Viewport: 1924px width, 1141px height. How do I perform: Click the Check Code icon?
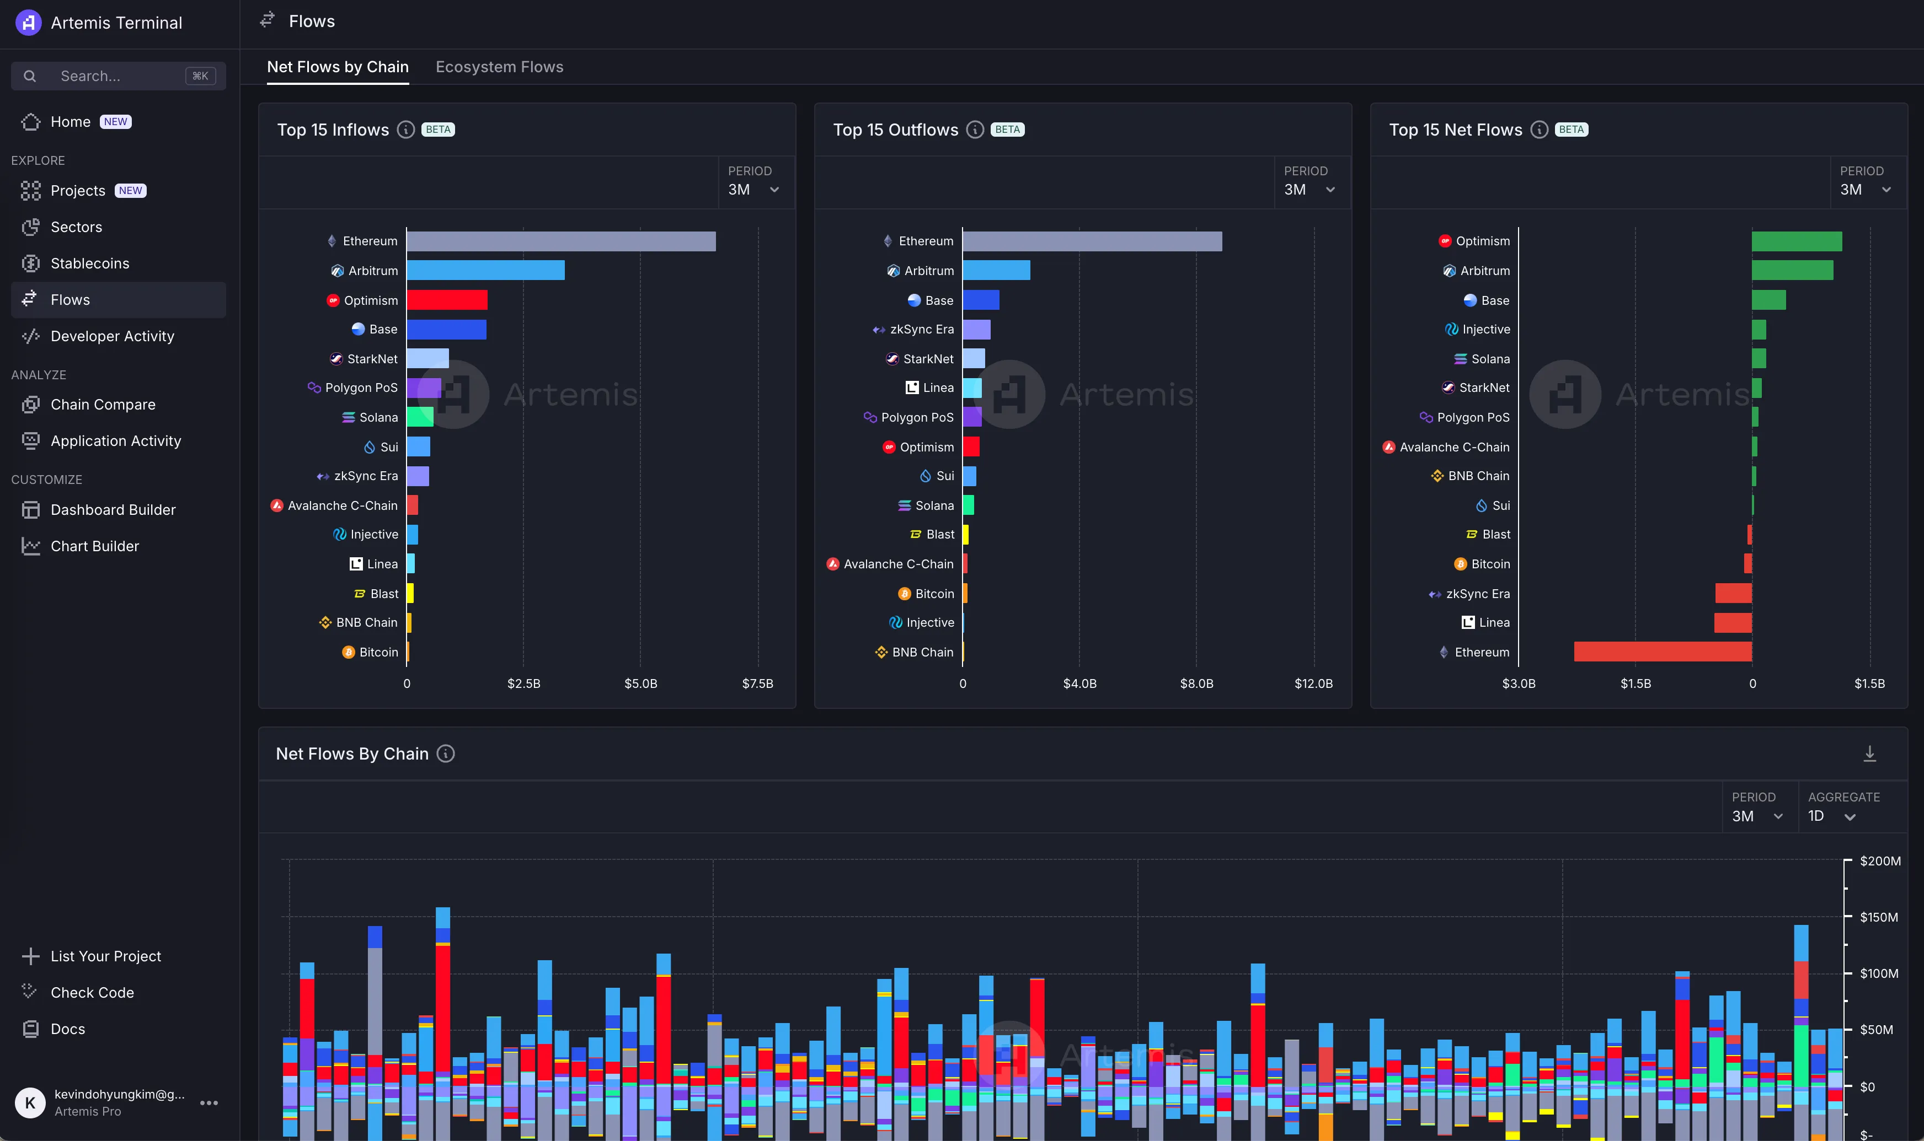tap(30, 992)
